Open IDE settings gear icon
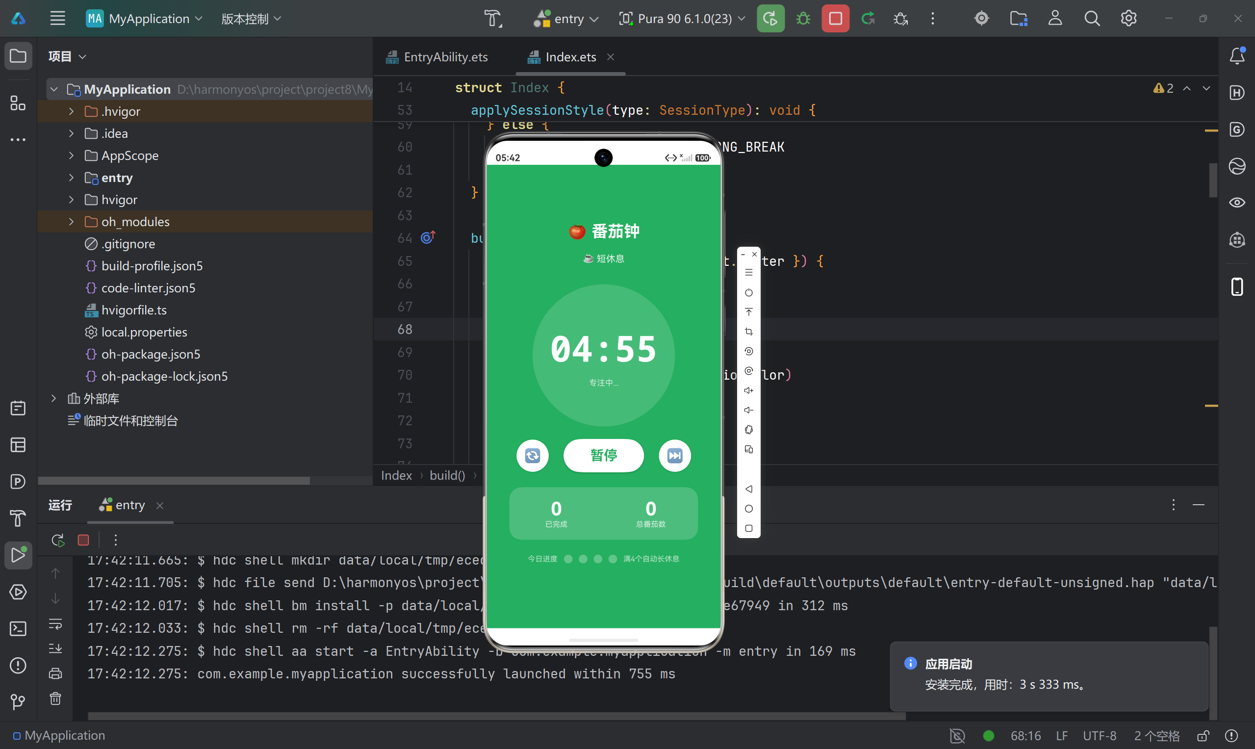Screen dimensions: 1255x749 1128,19
